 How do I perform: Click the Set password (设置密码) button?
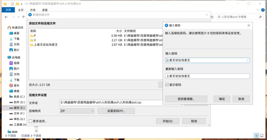pyautogui.click(x=116, y=111)
